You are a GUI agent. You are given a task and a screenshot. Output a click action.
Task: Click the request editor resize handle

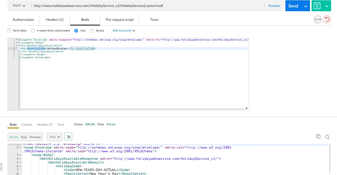(x=246, y=108)
